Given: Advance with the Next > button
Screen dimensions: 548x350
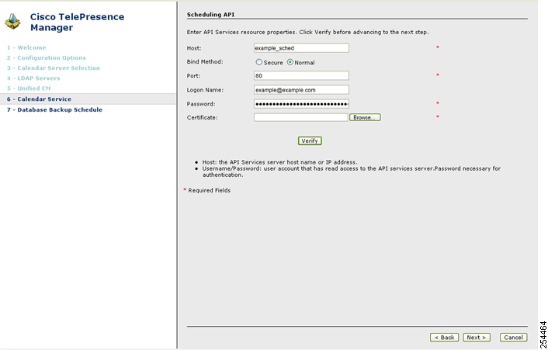Looking at the screenshot, I should (x=477, y=338).
